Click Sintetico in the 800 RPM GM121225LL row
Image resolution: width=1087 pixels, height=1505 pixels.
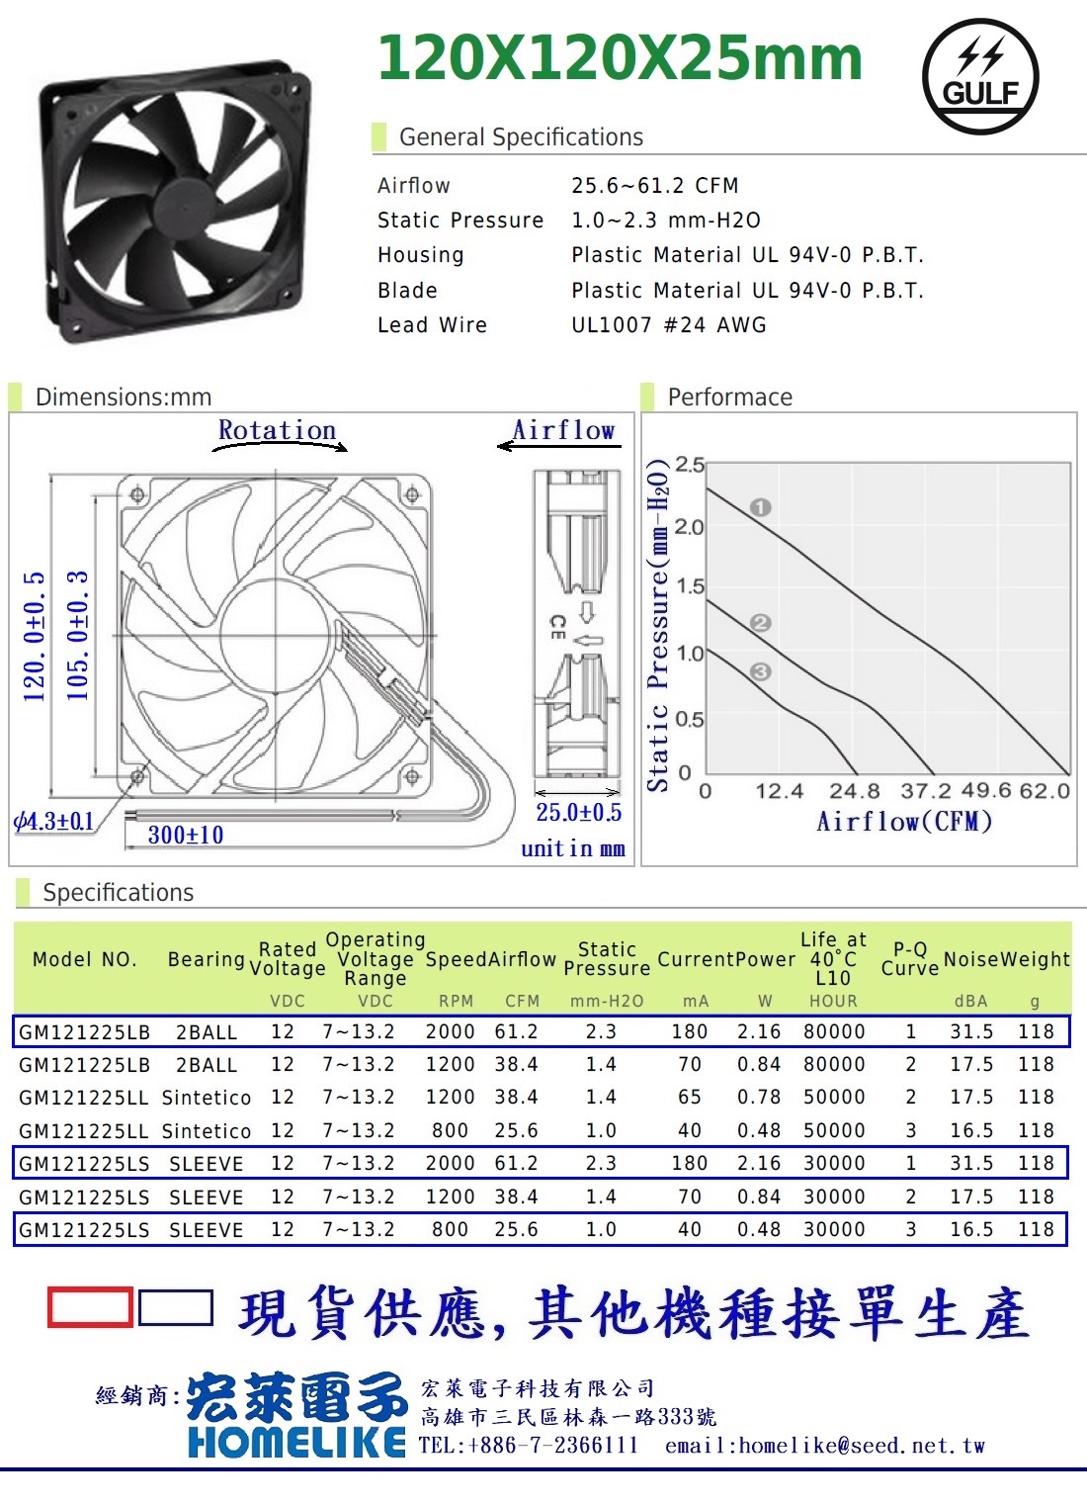coord(207,1131)
